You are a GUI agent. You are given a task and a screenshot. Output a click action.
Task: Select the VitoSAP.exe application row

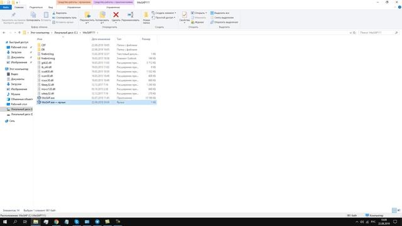point(96,98)
